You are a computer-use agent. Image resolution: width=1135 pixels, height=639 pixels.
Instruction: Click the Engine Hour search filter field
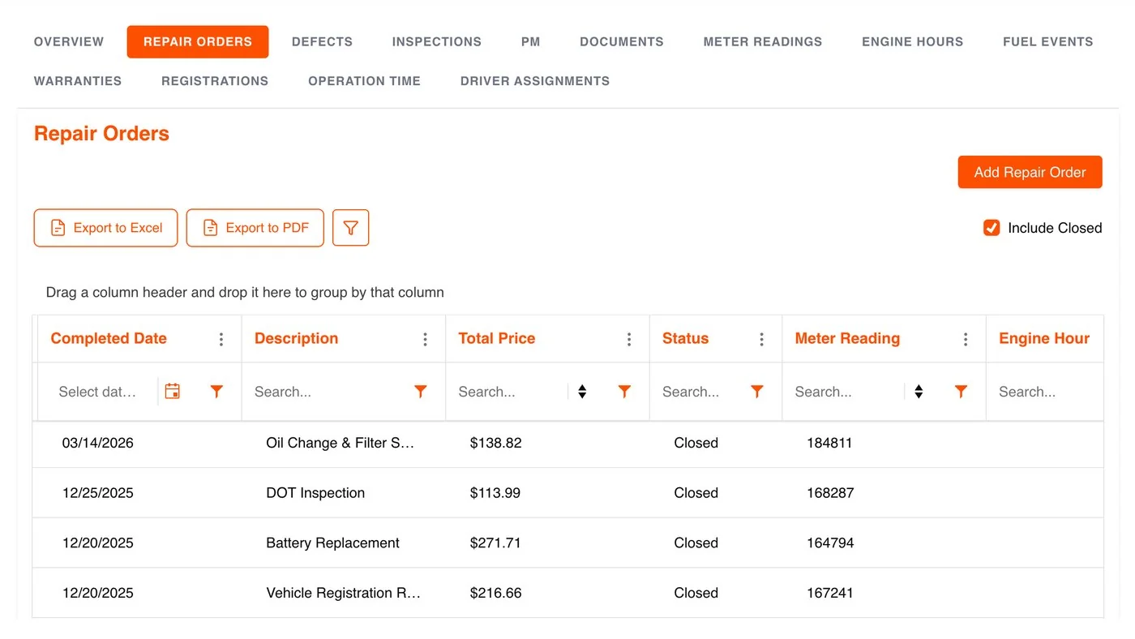pyautogui.click(x=1046, y=392)
